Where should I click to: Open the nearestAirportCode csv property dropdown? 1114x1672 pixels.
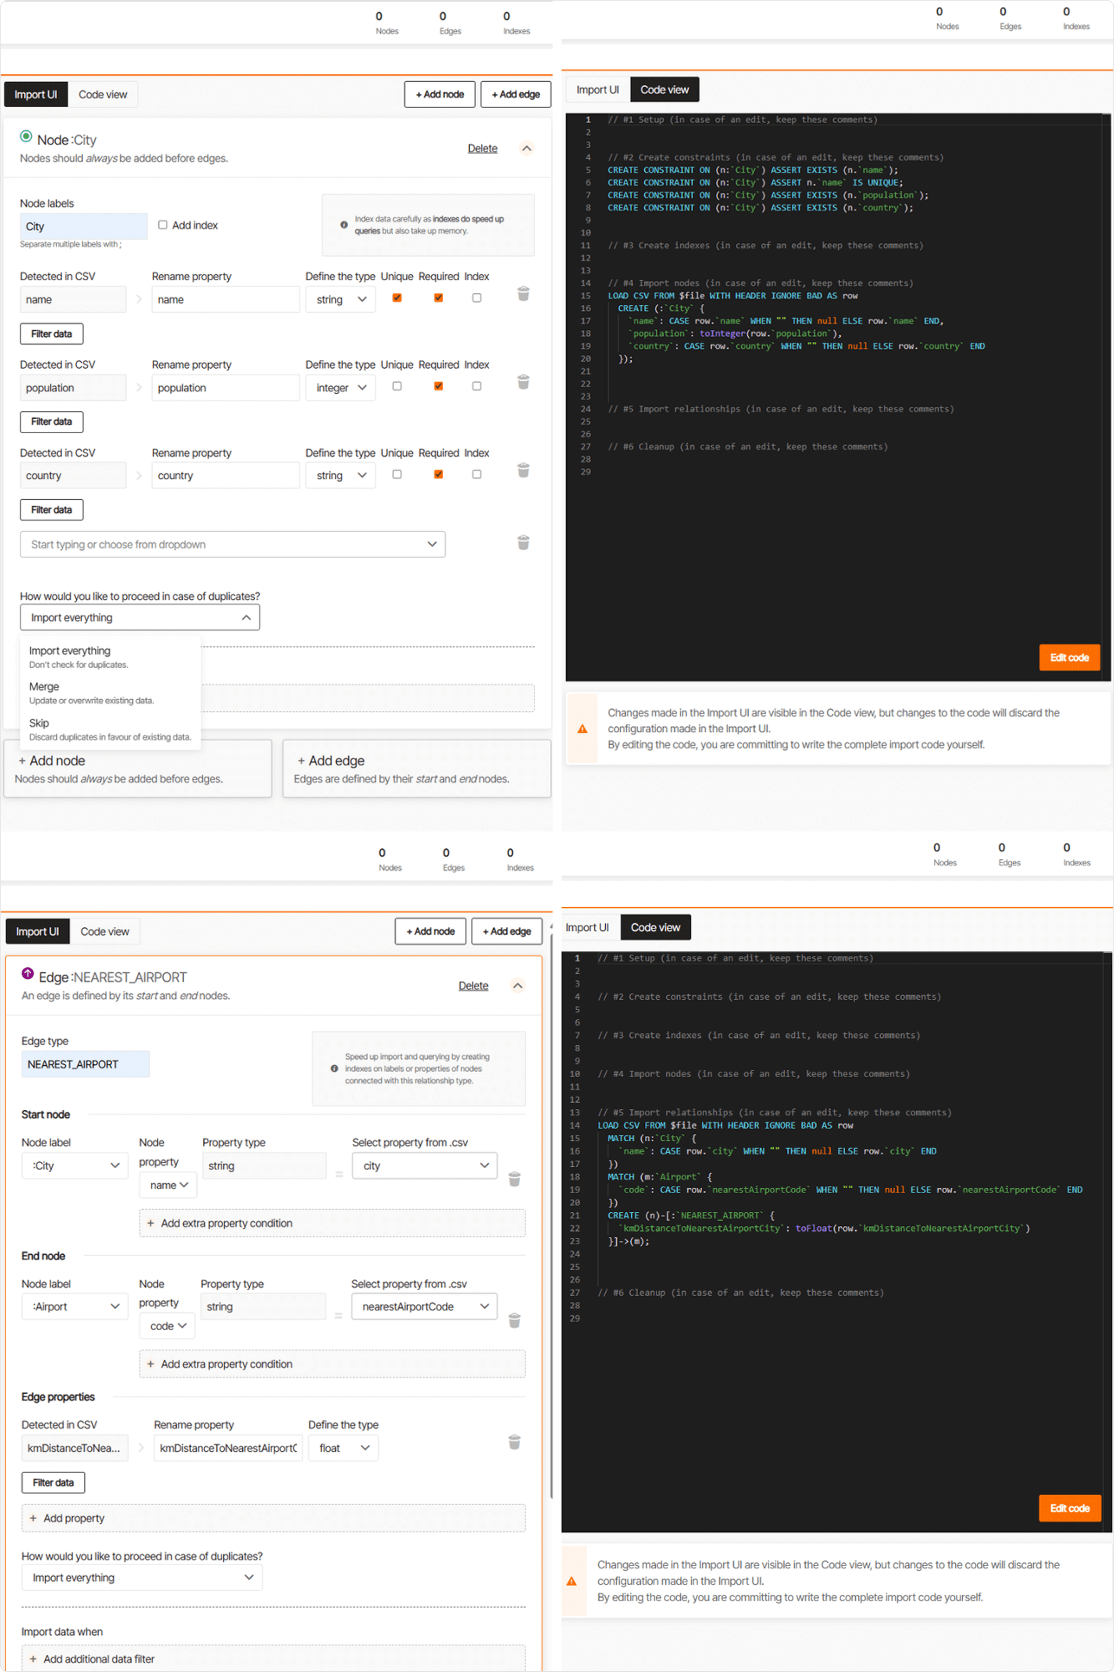click(424, 1306)
